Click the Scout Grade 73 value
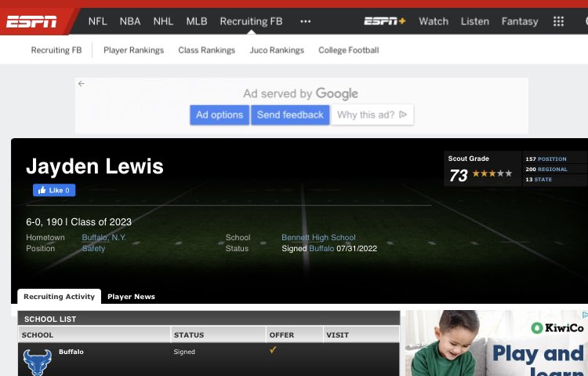This screenshot has height=376, width=588. 459,175
